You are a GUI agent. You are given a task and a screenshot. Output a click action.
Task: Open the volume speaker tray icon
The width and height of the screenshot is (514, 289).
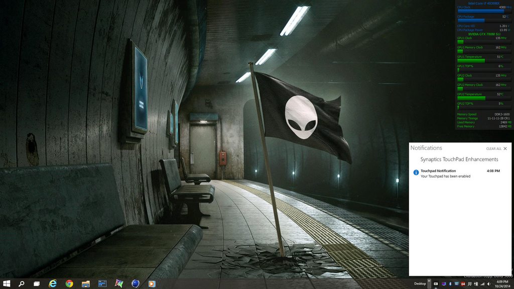coord(489,284)
